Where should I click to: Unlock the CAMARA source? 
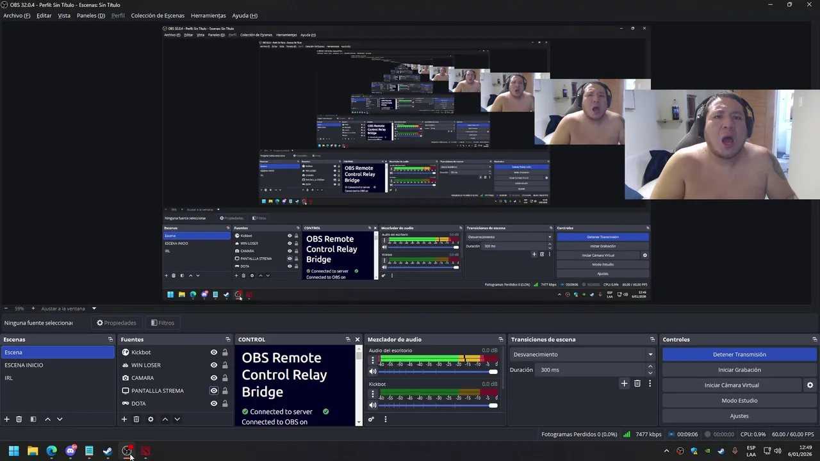(225, 378)
